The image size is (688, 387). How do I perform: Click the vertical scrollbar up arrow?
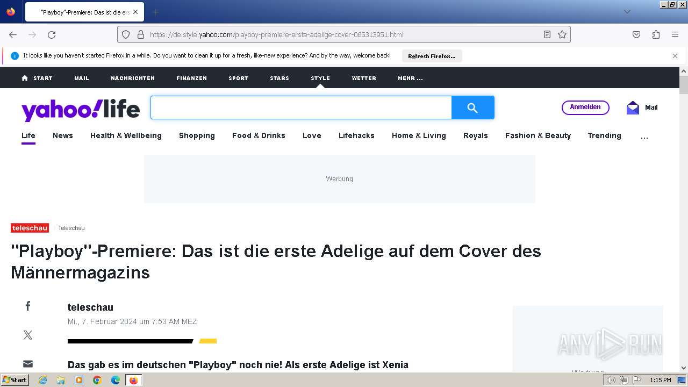(684, 71)
